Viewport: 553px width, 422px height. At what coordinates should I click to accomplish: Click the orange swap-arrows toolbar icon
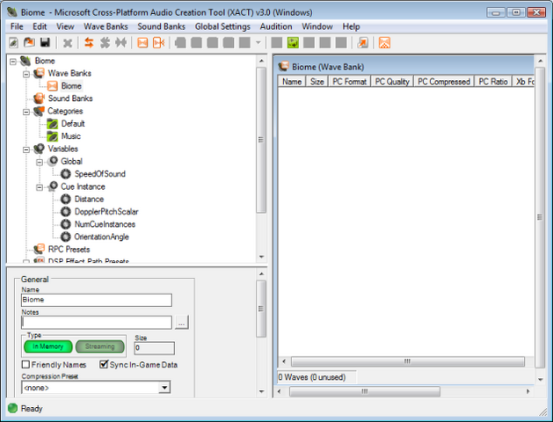(x=89, y=43)
